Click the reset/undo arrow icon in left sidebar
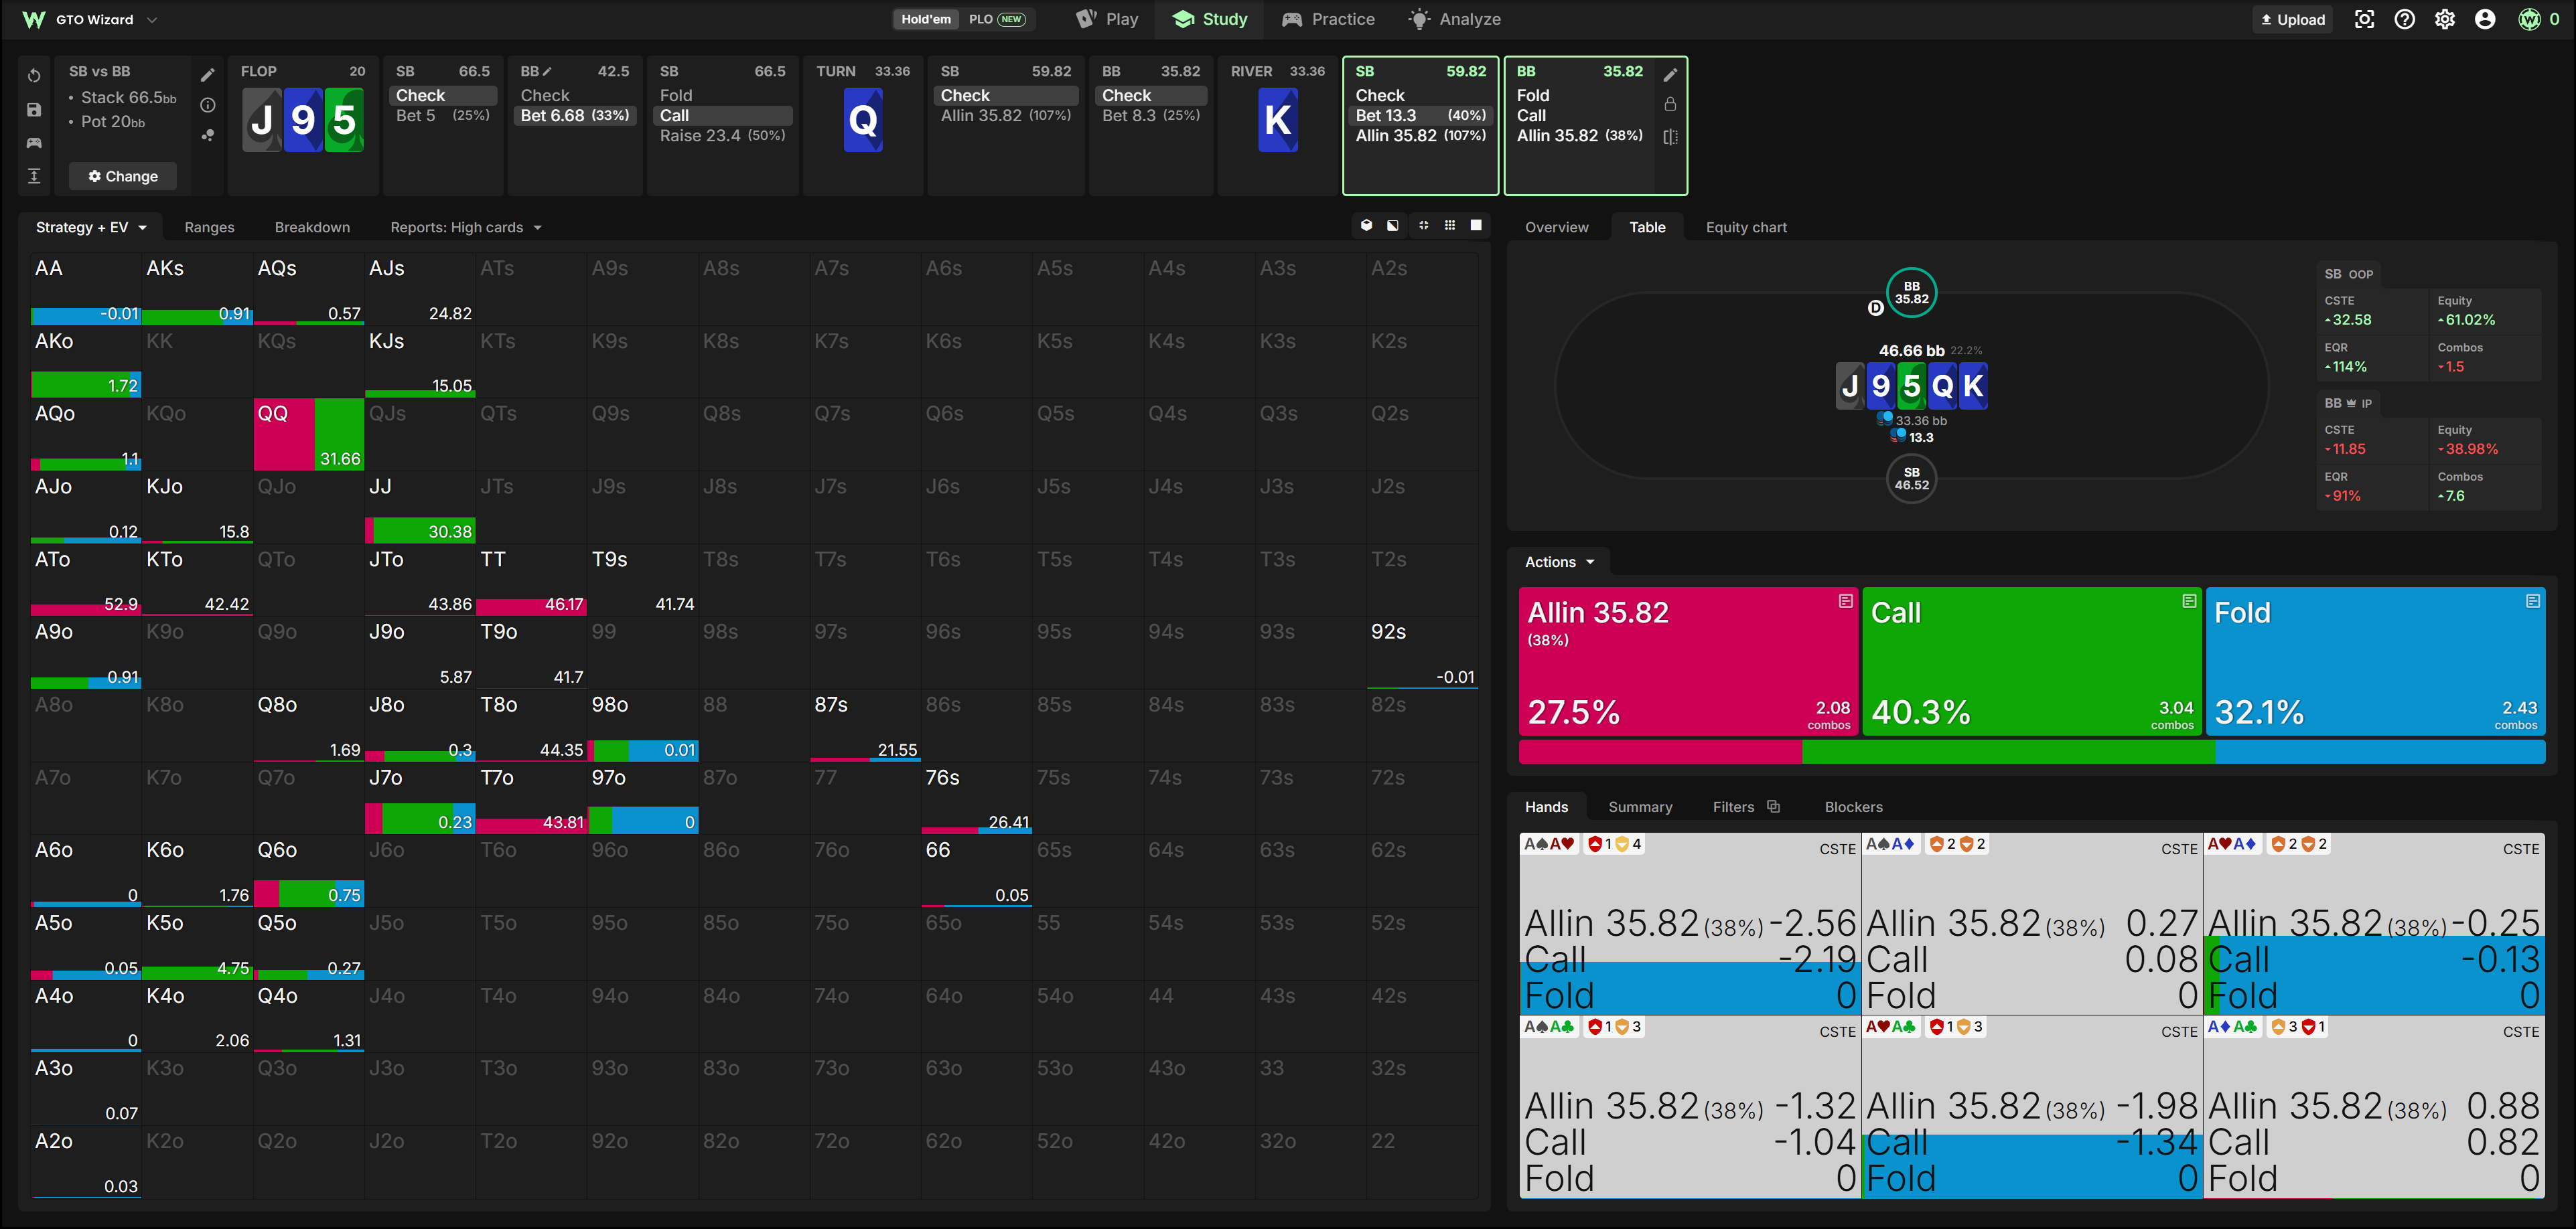This screenshot has width=2576, height=1229. [x=34, y=76]
